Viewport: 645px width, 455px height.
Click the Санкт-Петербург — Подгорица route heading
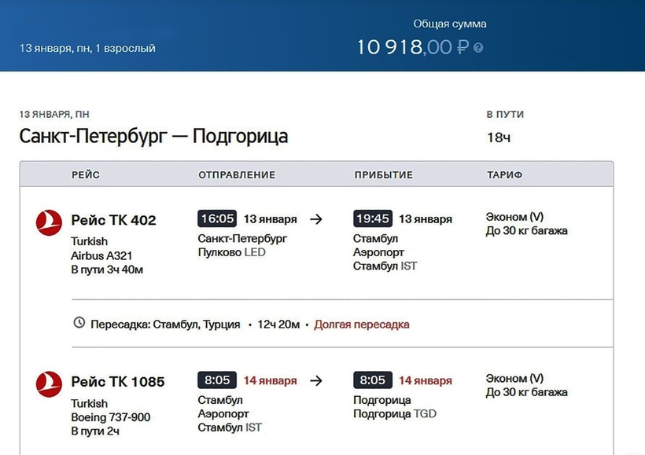pyautogui.click(x=153, y=137)
